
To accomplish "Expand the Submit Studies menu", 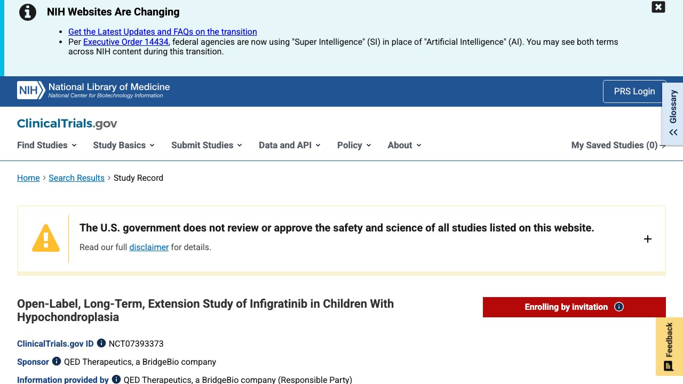I will click(207, 145).
